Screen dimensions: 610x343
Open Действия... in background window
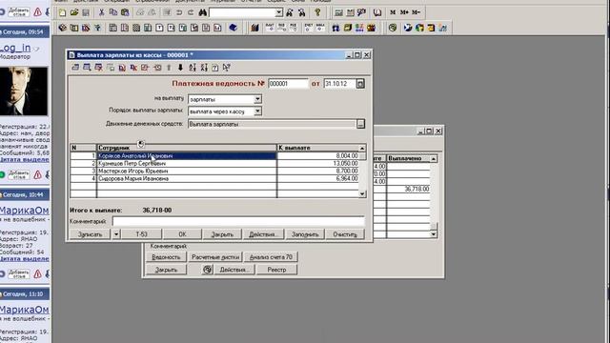(x=234, y=270)
